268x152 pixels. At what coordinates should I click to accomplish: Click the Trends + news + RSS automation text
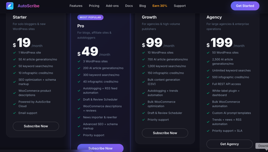[x=227, y=122]
